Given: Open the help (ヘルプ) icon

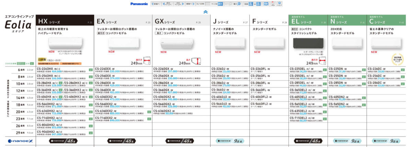Looking at the screenshot, I should (x=279, y=4).
